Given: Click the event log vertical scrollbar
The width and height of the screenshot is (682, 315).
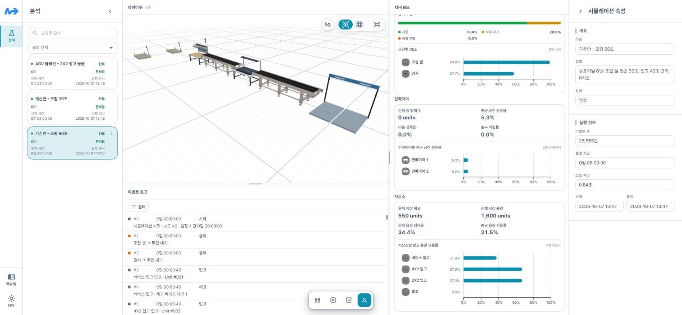Looking at the screenshot, I should coord(387,217).
